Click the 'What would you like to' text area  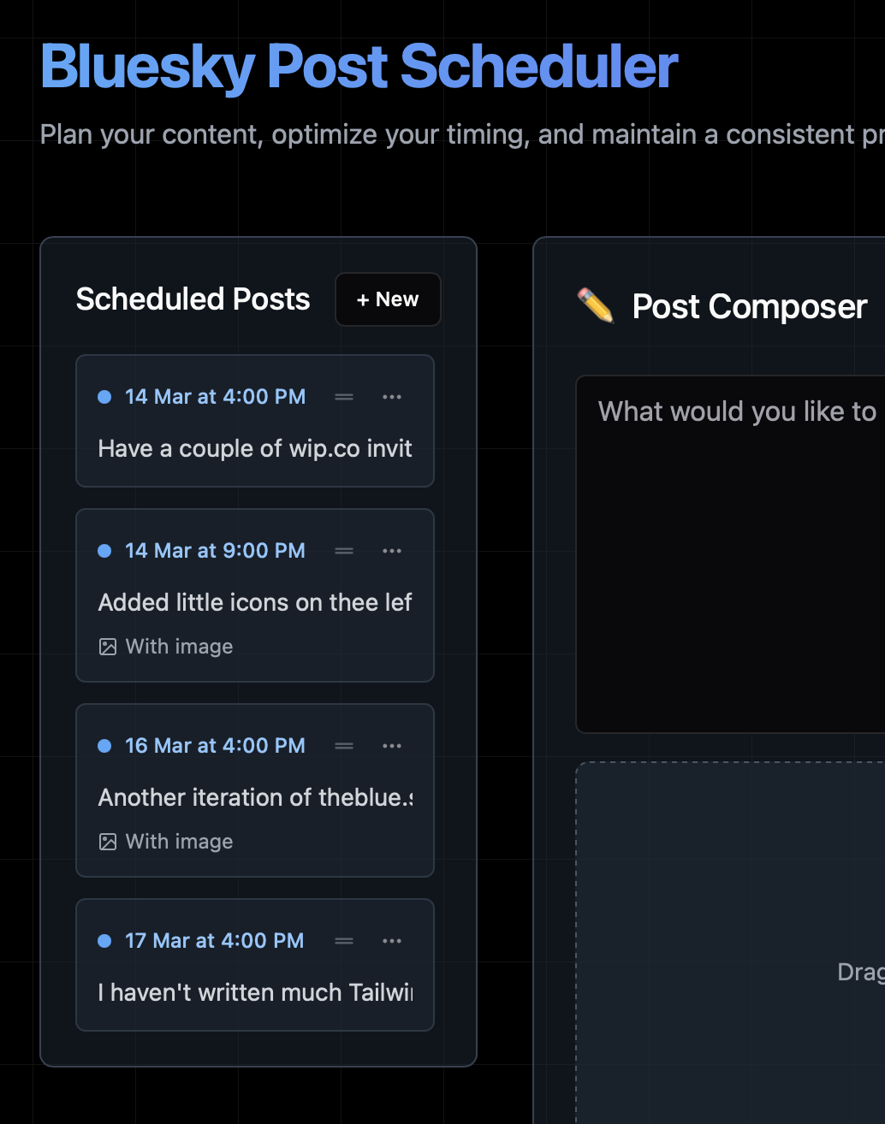731,553
